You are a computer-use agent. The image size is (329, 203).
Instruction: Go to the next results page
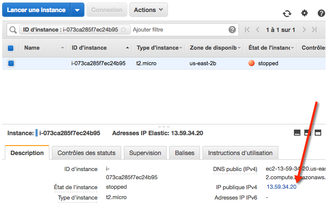[304, 30]
